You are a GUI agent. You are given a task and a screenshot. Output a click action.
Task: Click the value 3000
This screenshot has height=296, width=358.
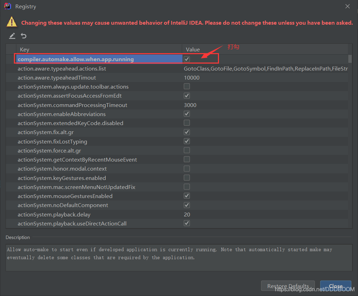(x=190, y=105)
